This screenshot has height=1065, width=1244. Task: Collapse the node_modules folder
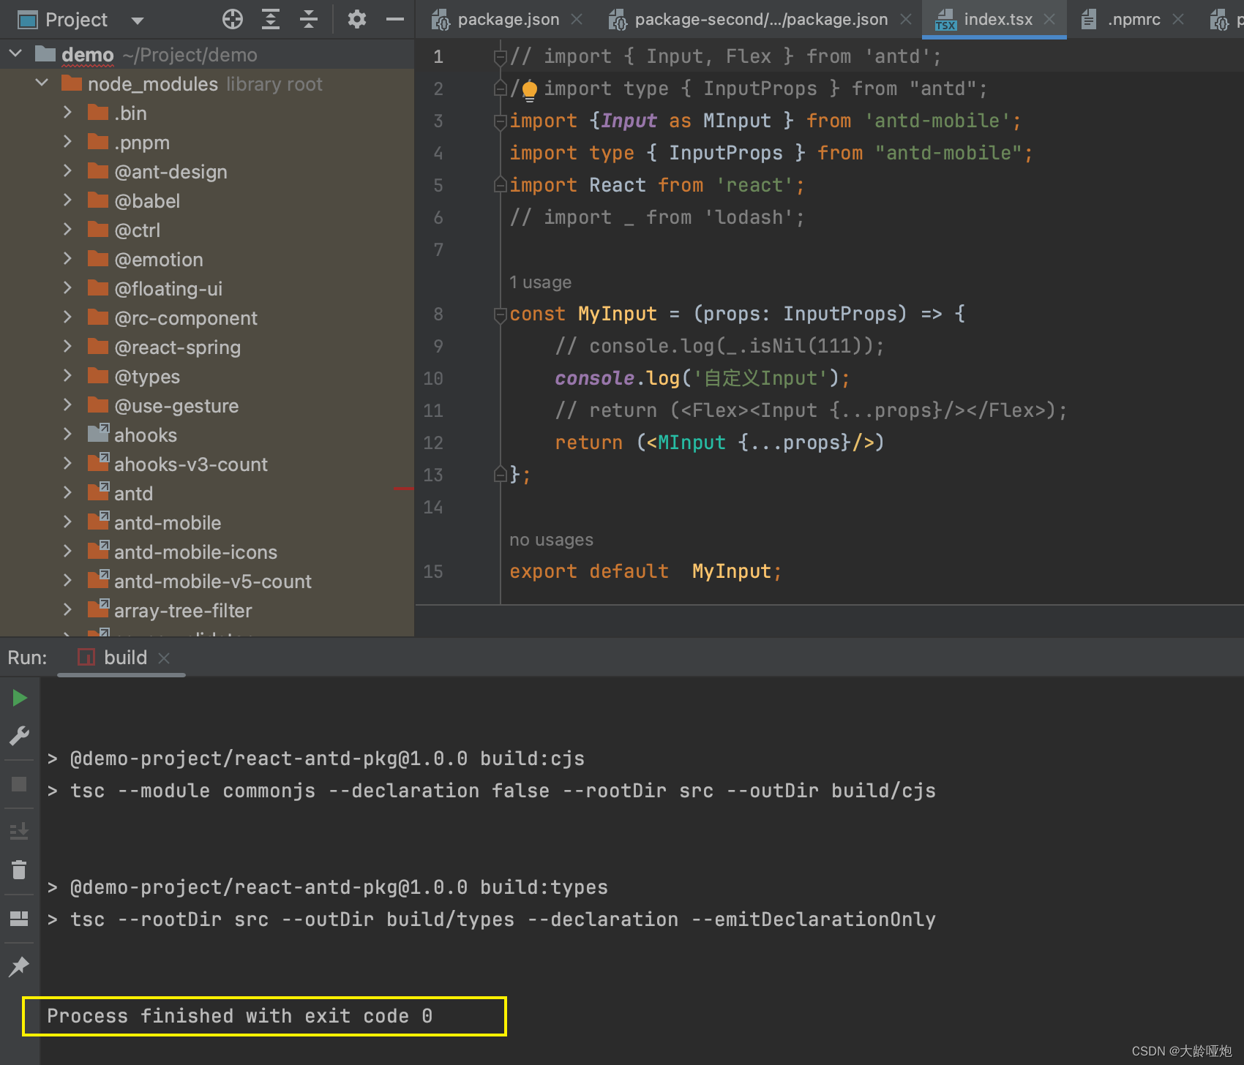point(42,83)
